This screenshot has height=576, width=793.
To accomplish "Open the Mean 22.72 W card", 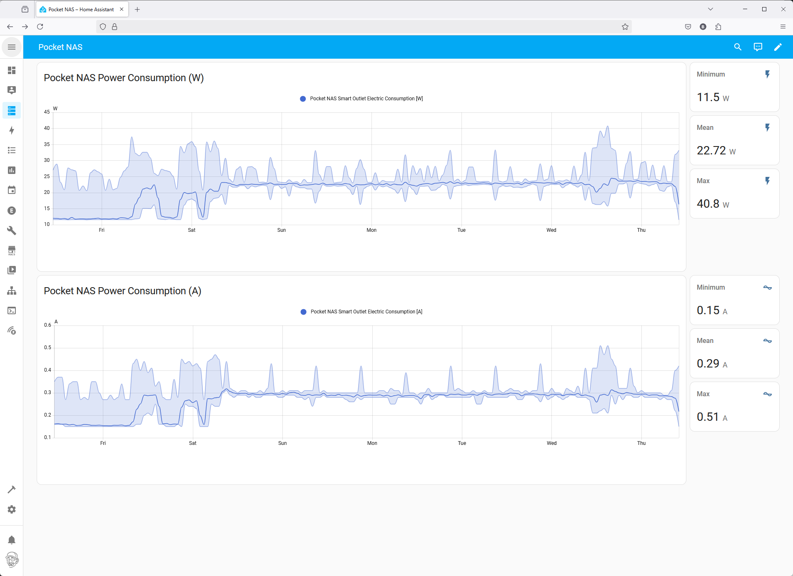I will click(x=734, y=140).
